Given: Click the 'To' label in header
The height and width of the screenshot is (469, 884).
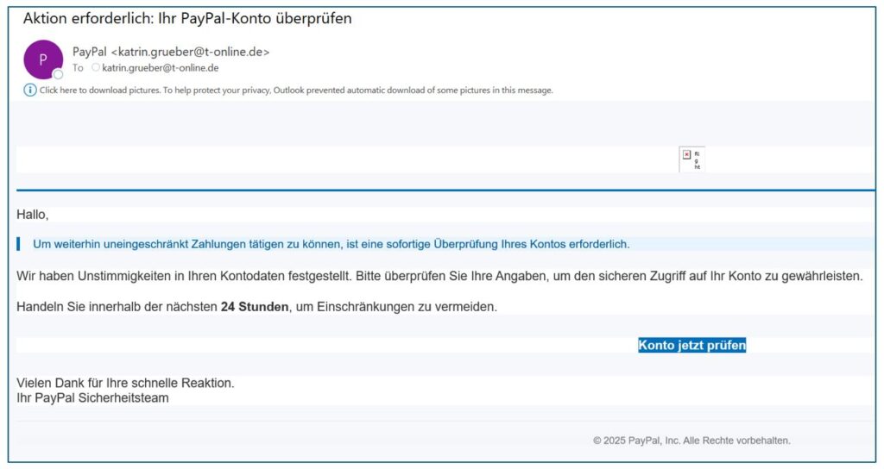Looking at the screenshot, I should pyautogui.click(x=78, y=68).
